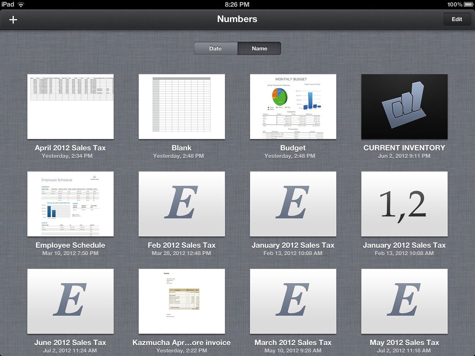Screen dimensions: 475x356
Task: Tap the Edit button
Action: pyautogui.click(x=457, y=19)
